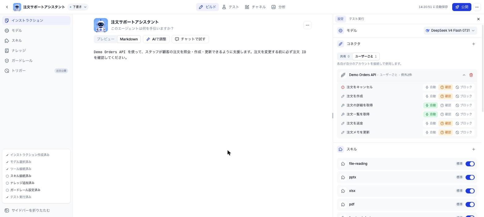Viewport: 484px width, 217px height.
Task: Click the スキル section puzzle icon
Action: coord(340,149)
